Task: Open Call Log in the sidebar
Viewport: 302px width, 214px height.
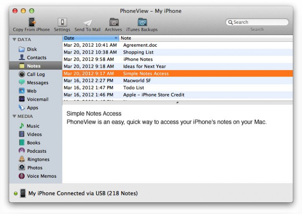Action: click(x=35, y=74)
